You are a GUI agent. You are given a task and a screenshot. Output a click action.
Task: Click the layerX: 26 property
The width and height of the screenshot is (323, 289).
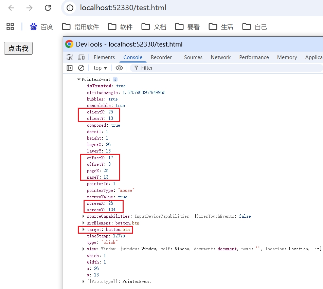[x=99, y=144]
